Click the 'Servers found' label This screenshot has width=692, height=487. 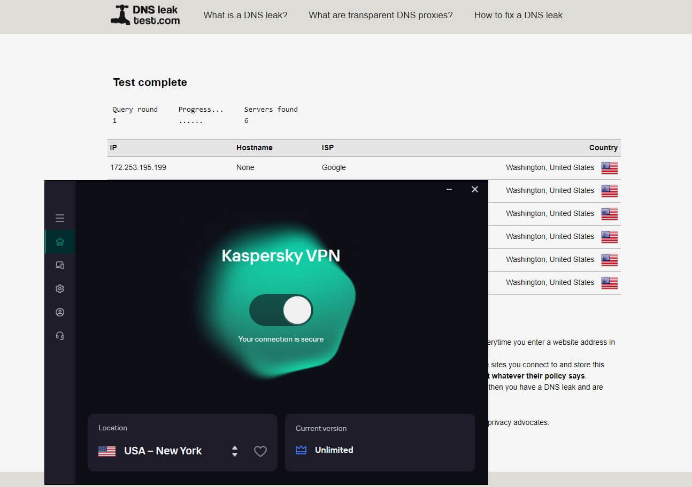coord(271,109)
